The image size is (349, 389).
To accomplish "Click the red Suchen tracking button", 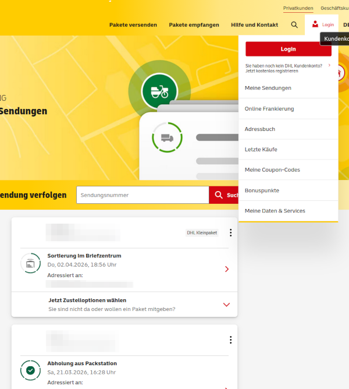I will [x=224, y=195].
